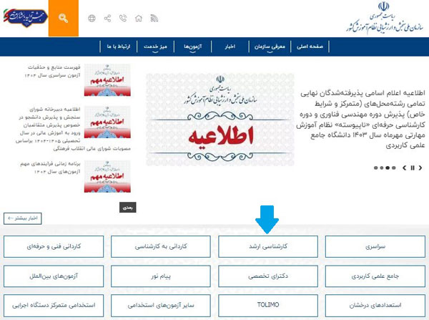Screen dimensions: 429x320
Task: Go to the home icon in header
Action: coord(139,19)
